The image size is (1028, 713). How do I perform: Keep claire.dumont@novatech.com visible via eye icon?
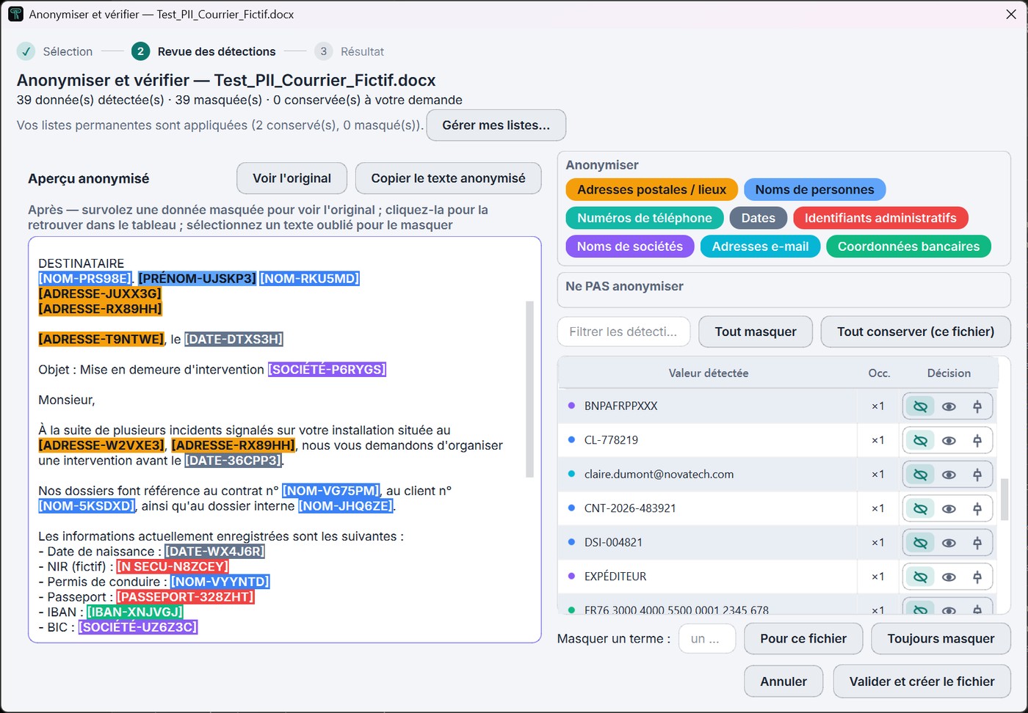pos(949,475)
